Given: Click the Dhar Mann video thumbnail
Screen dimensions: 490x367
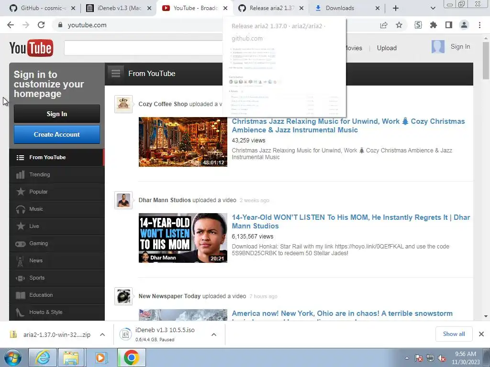Looking at the screenshot, I should pyautogui.click(x=183, y=238).
